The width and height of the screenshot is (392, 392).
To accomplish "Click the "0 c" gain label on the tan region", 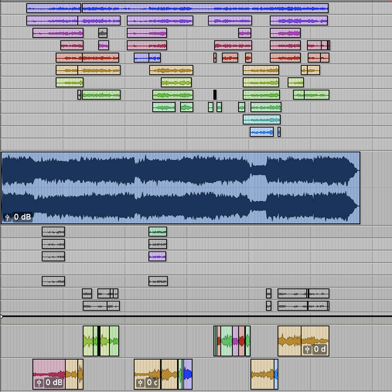I will (152, 383).
